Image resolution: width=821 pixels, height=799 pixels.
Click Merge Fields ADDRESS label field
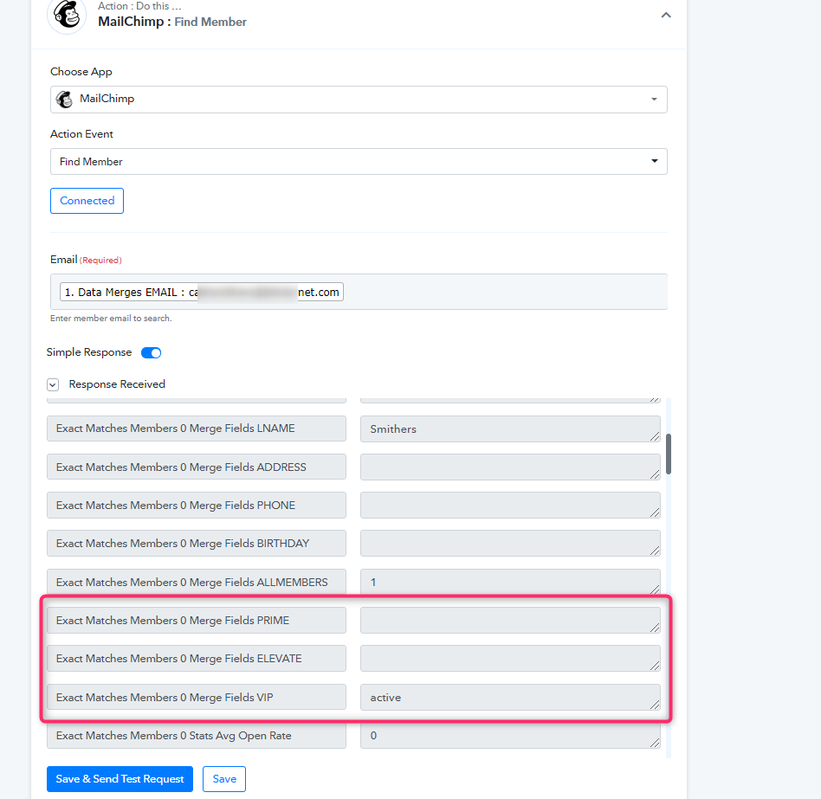pos(197,467)
